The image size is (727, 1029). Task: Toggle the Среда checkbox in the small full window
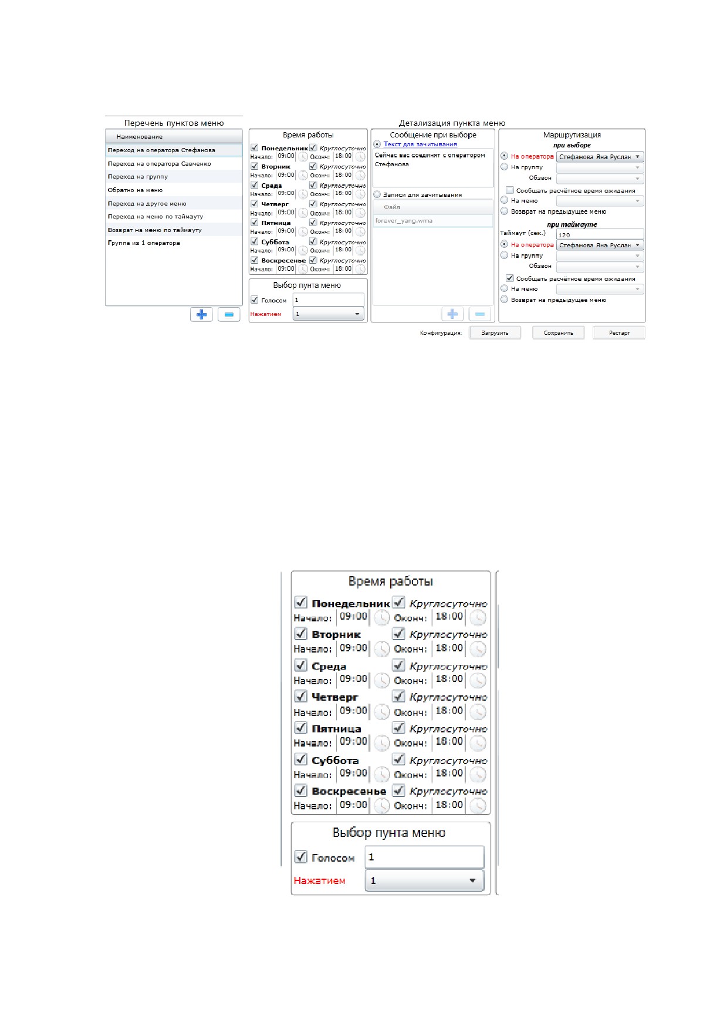point(255,185)
